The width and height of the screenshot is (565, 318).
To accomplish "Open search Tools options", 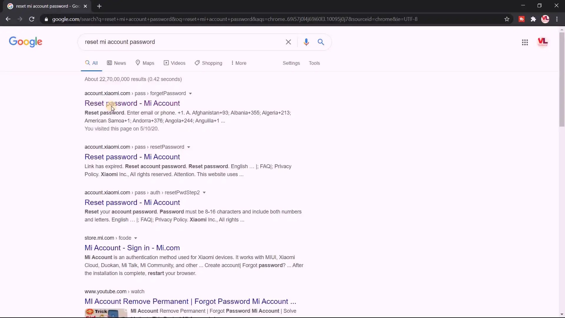I will pyautogui.click(x=314, y=63).
